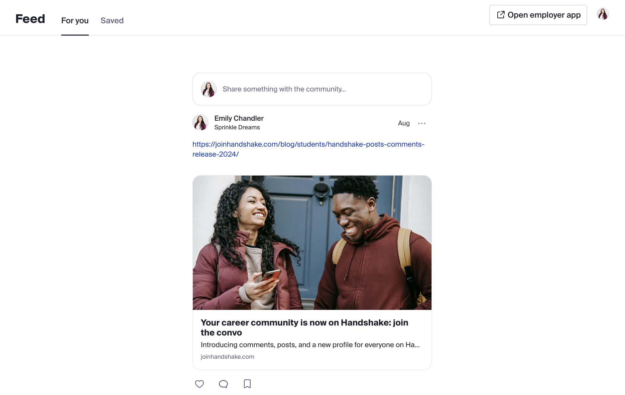The image size is (625, 395).
Task: Click Emily Chandler's avatar on the post
Action: click(x=200, y=123)
